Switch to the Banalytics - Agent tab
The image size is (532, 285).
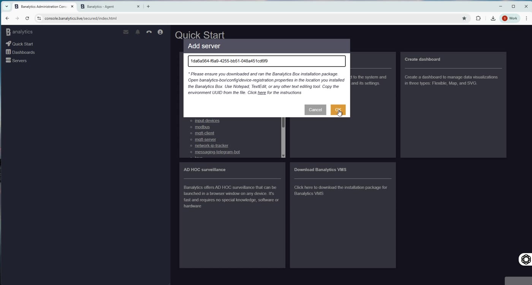pyautogui.click(x=109, y=6)
